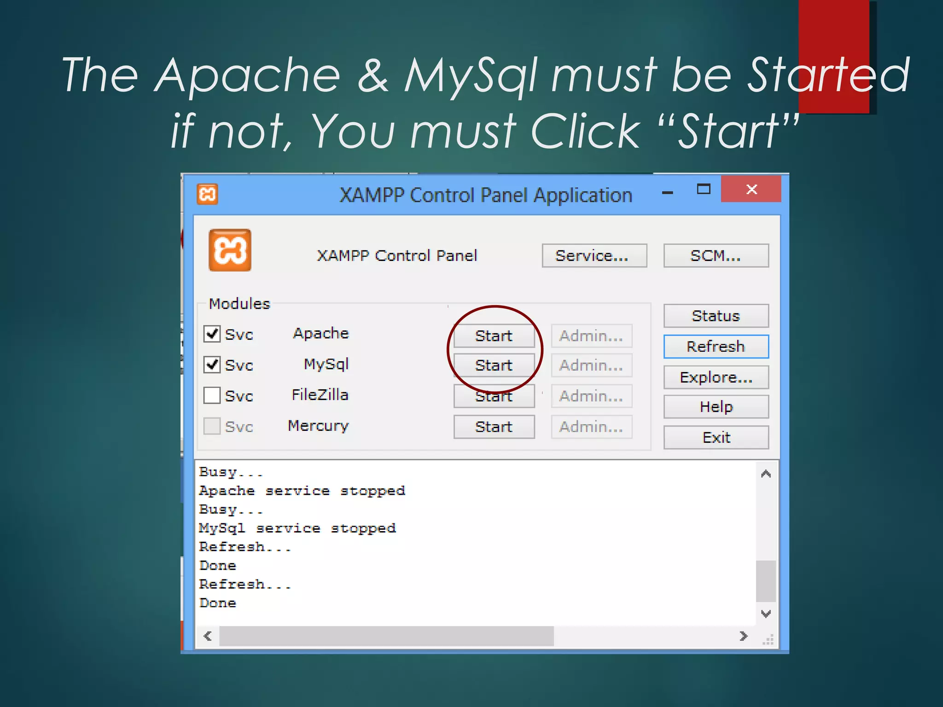This screenshot has height=707, width=943.
Task: Click the 'MySql service stopped' log line
Action: [297, 528]
